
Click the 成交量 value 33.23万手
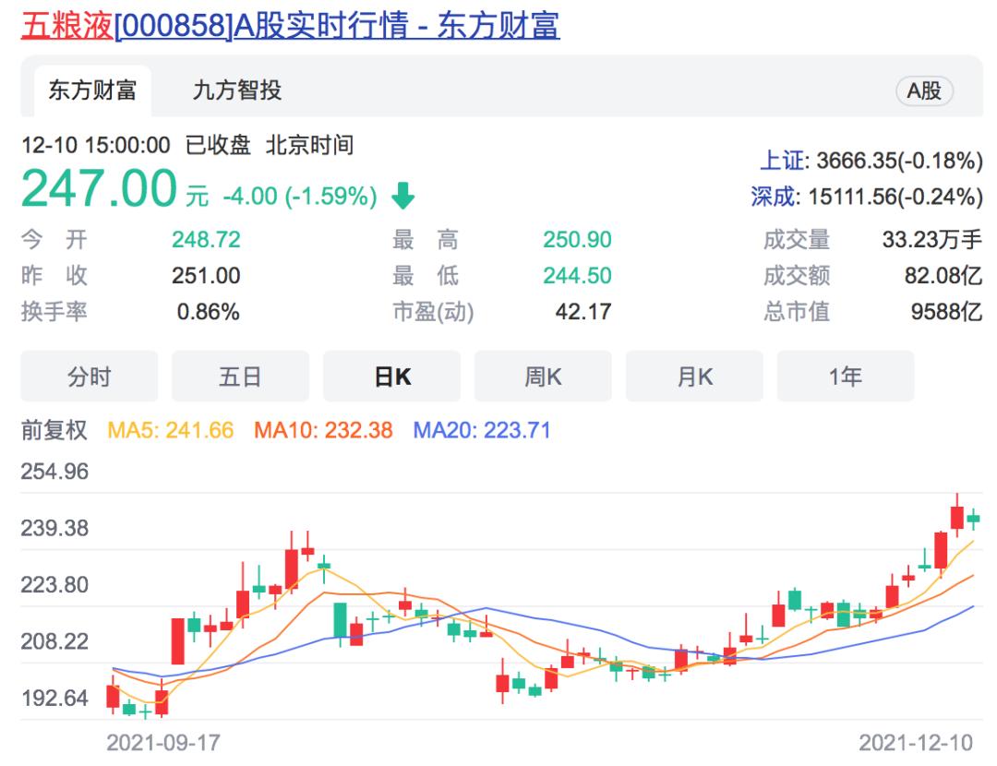(x=932, y=240)
